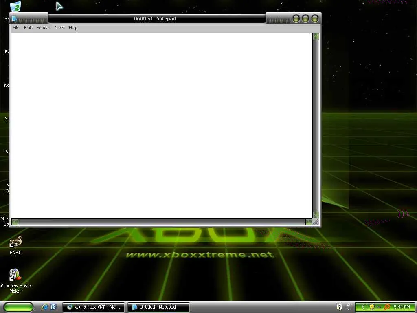The image size is (417, 313).
Task: Open Notepad's Format menu
Action: pyautogui.click(x=43, y=28)
